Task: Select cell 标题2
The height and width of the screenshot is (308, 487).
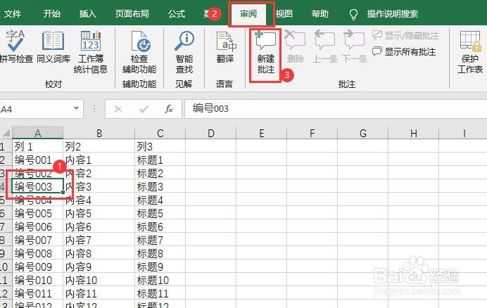Action: pyautogui.click(x=160, y=173)
